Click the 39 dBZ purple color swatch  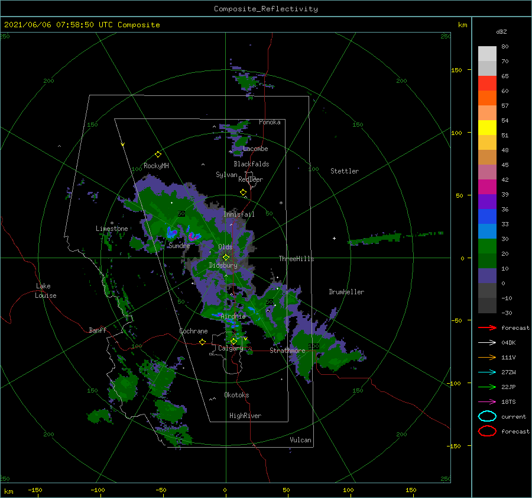(487, 201)
